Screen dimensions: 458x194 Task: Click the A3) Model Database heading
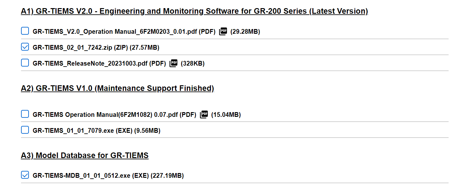(85, 155)
